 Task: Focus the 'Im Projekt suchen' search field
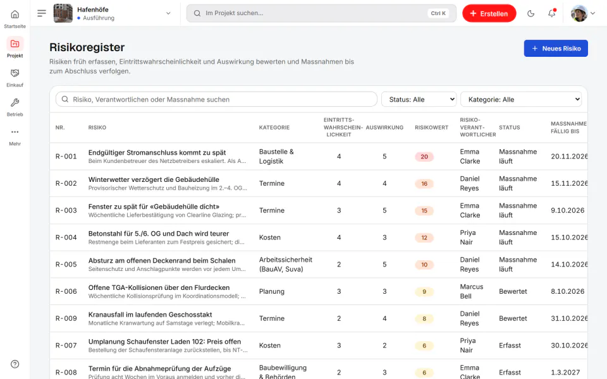321,13
